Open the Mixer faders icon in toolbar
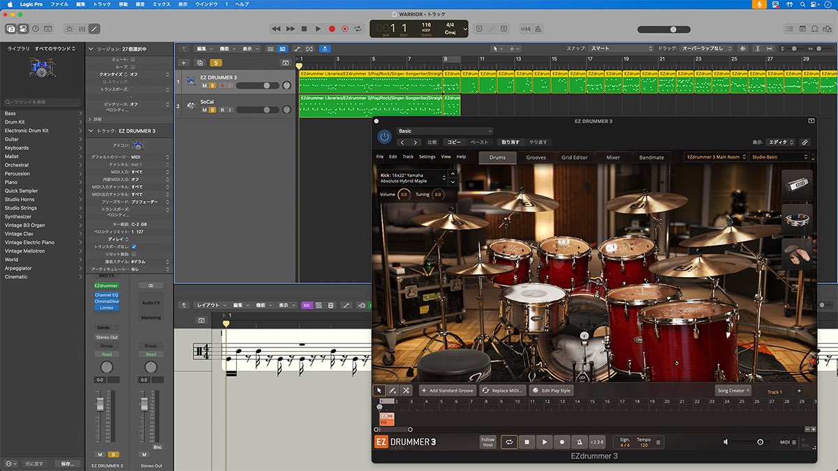Image resolution: width=838 pixels, height=471 pixels. [x=81, y=29]
